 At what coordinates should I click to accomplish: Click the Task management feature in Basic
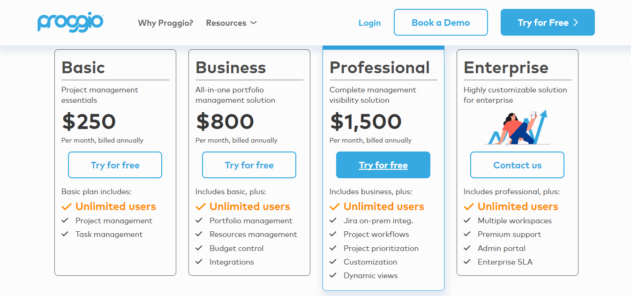[x=109, y=234]
